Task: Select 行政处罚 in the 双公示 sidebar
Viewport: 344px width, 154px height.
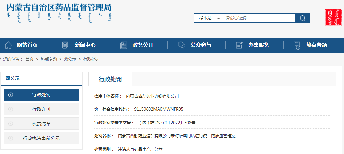Action: tap(41, 95)
